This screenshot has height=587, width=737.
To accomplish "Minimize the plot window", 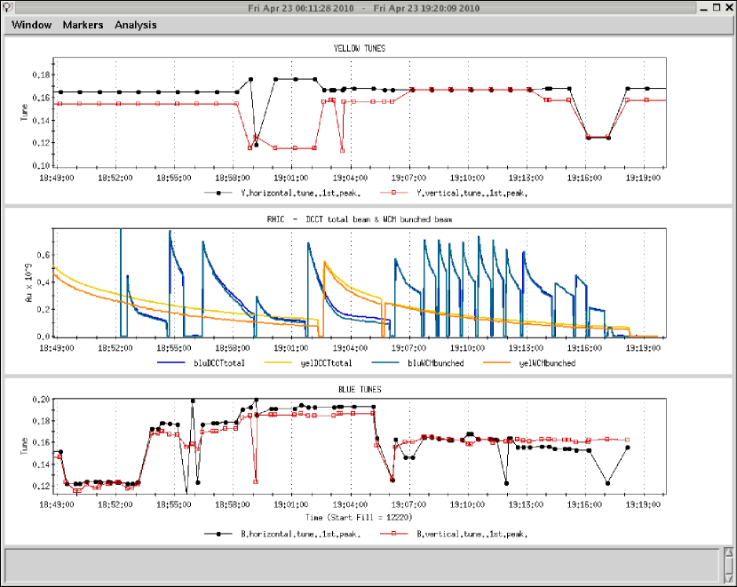I will tap(701, 7).
